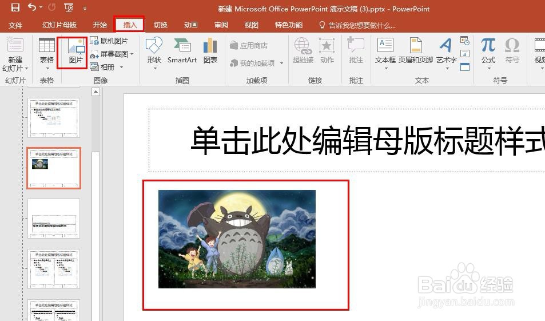
Task: Select the Totoro picture on the slide
Action: pyautogui.click(x=237, y=239)
